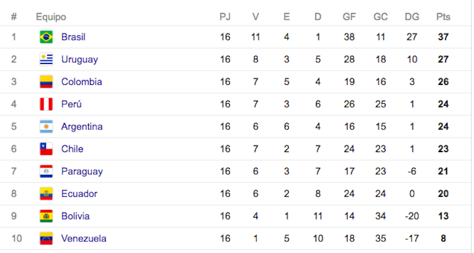Click the Argentina flag icon
The width and height of the screenshot is (474, 253).
(46, 127)
